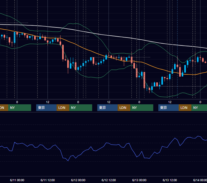Click the 6/12 12:00 date label

point(109,180)
